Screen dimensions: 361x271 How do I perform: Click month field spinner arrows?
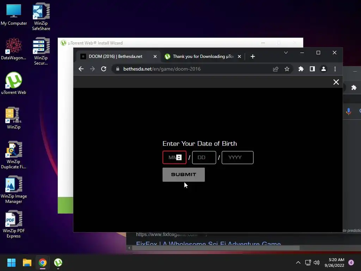point(179,157)
